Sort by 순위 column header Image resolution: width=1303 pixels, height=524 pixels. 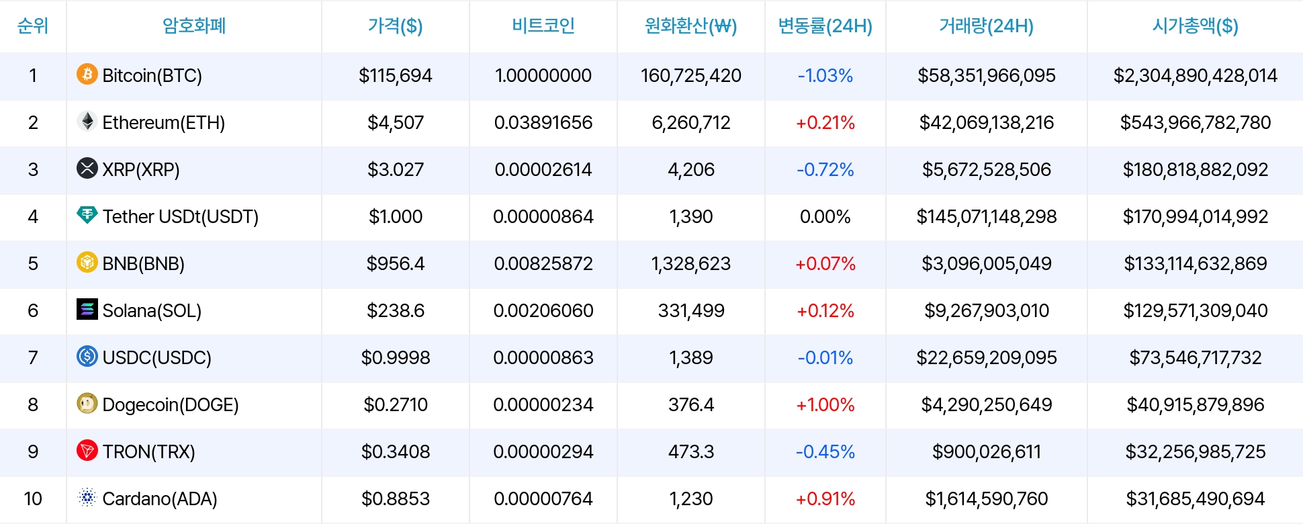tap(33, 26)
